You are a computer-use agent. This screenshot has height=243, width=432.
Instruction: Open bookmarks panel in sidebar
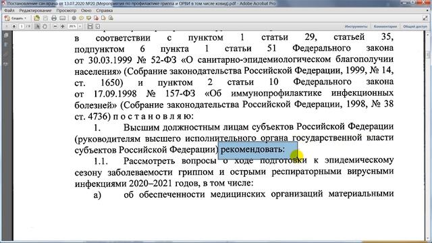point(6,45)
